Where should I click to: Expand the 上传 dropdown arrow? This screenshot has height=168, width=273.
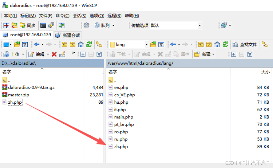(x=23, y=54)
